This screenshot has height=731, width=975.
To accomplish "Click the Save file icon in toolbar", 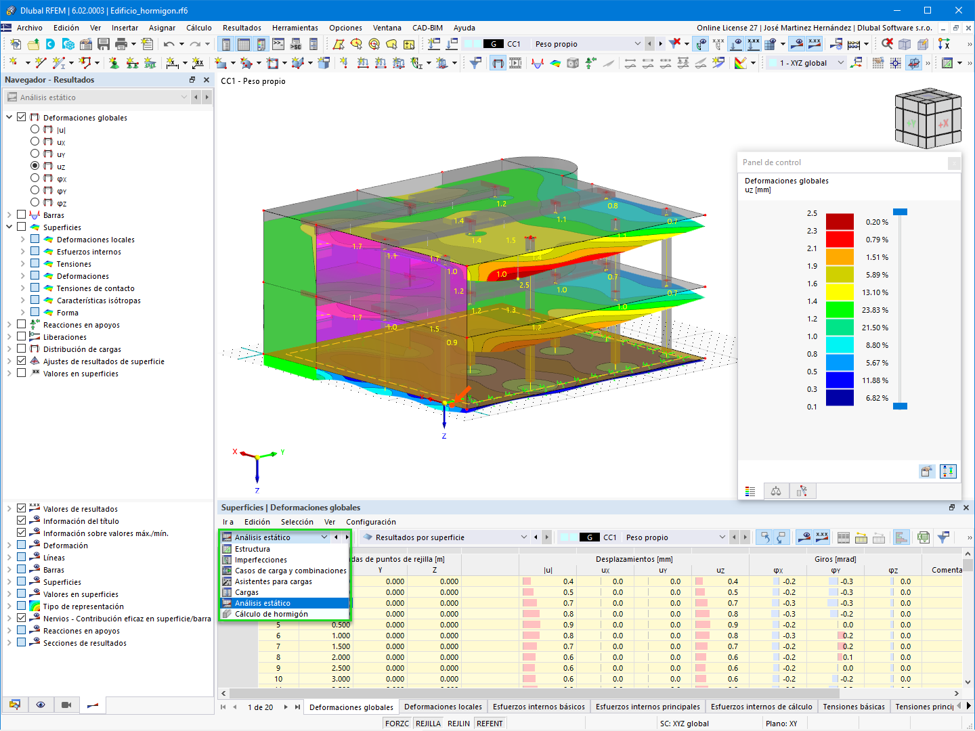I will pyautogui.click(x=104, y=44).
